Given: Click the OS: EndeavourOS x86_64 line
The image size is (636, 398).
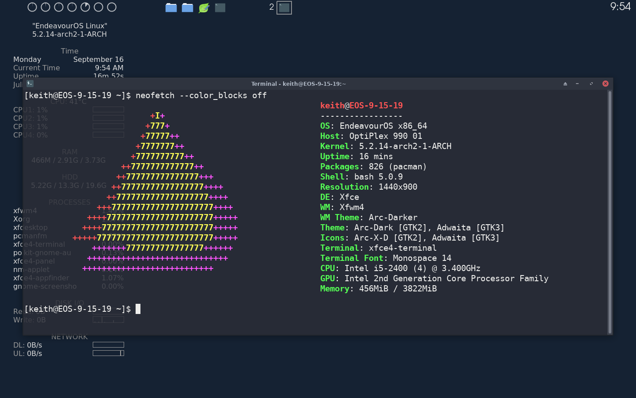Looking at the screenshot, I should pos(374,126).
